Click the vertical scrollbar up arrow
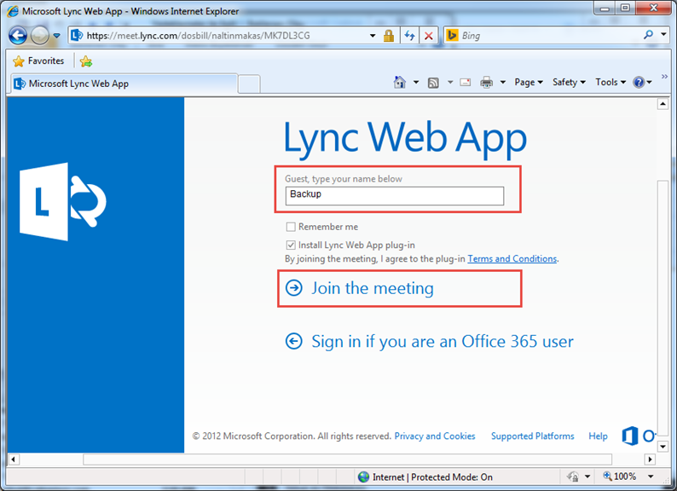The height and width of the screenshot is (491, 677). coord(663,104)
